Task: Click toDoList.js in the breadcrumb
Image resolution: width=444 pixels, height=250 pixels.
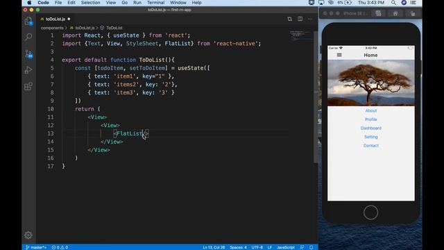Action: point(85,28)
